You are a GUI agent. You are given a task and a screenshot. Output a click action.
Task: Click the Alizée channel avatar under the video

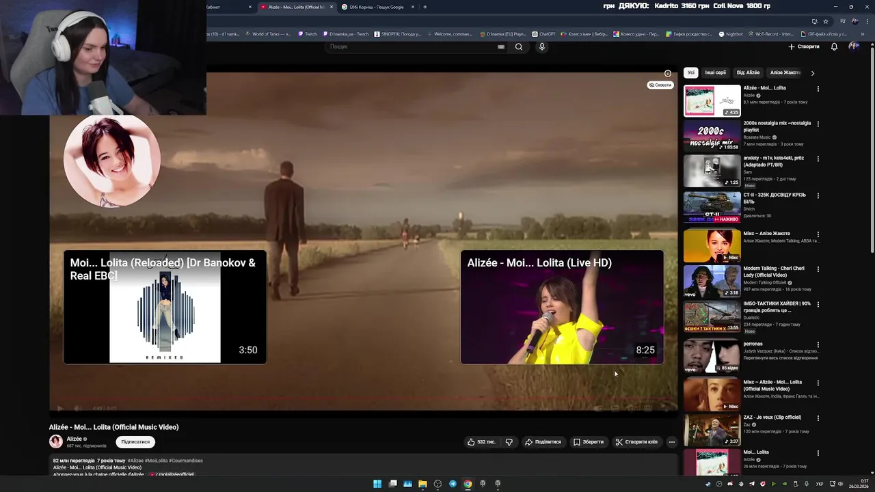click(56, 441)
